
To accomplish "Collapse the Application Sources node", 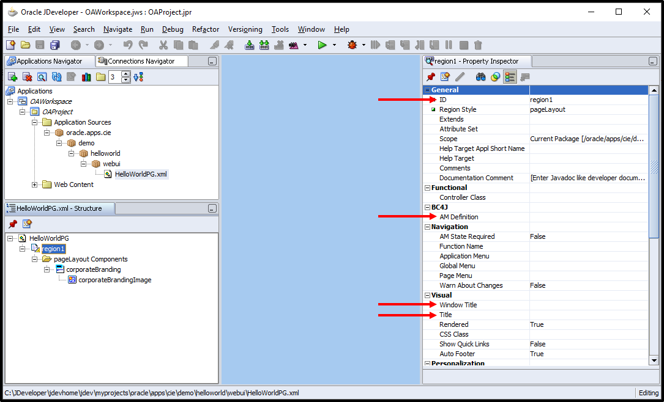I will click(35, 122).
